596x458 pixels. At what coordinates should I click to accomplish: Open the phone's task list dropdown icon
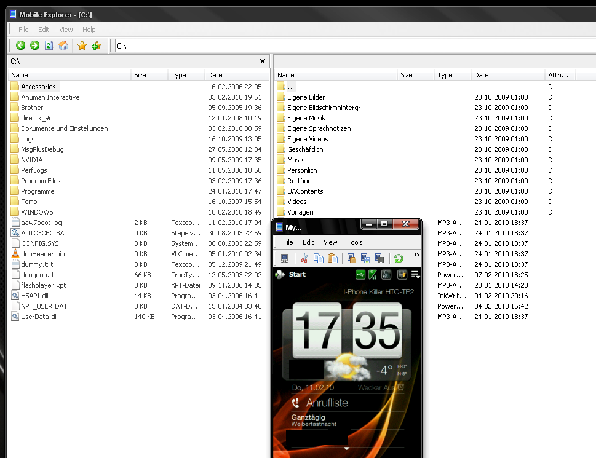[x=415, y=274]
